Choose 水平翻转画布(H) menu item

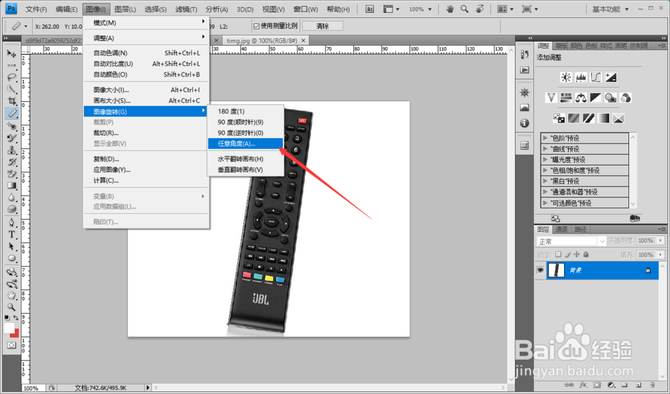[x=245, y=159]
